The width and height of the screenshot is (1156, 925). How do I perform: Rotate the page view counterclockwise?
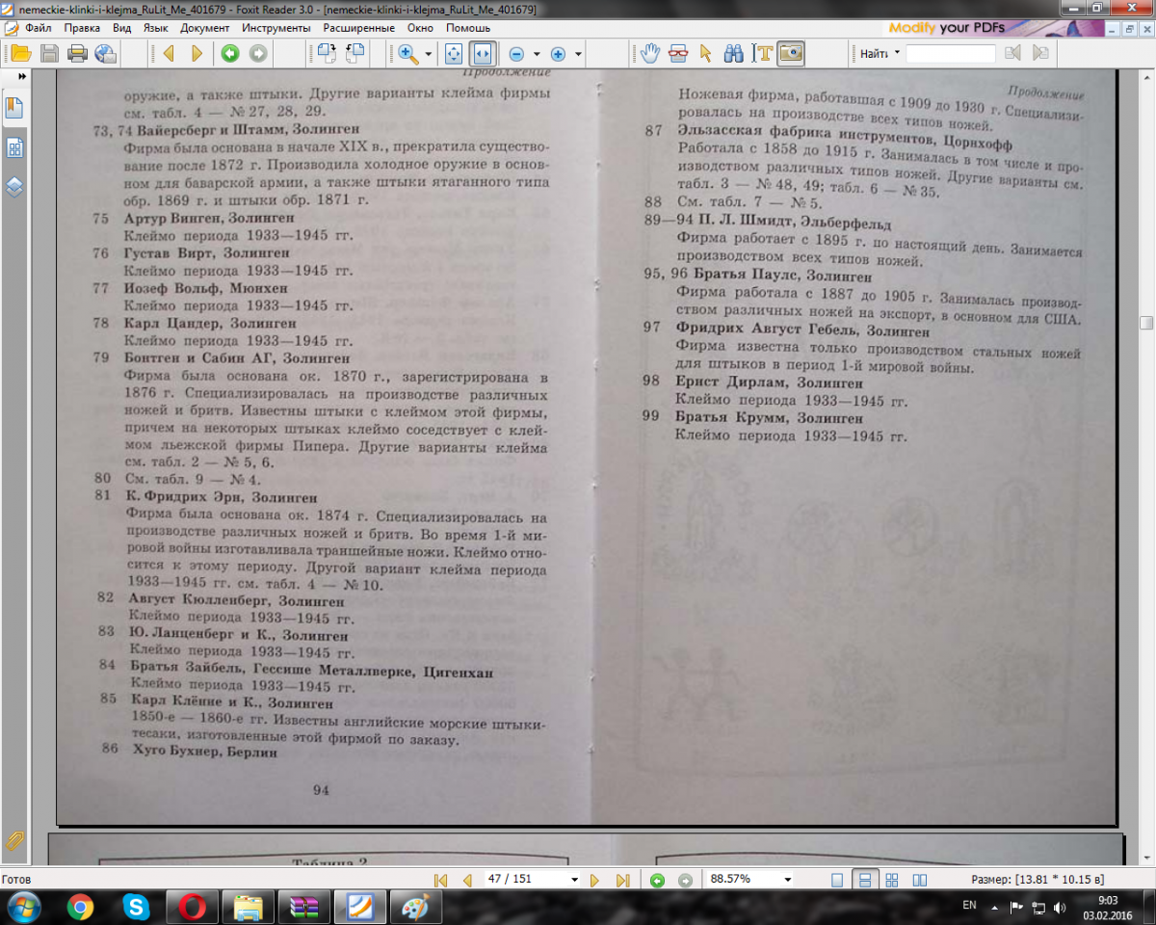[x=355, y=54]
